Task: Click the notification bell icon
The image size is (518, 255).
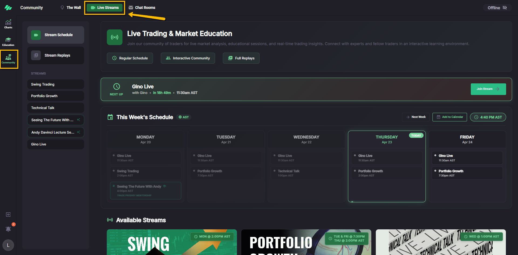Action: click(8, 229)
